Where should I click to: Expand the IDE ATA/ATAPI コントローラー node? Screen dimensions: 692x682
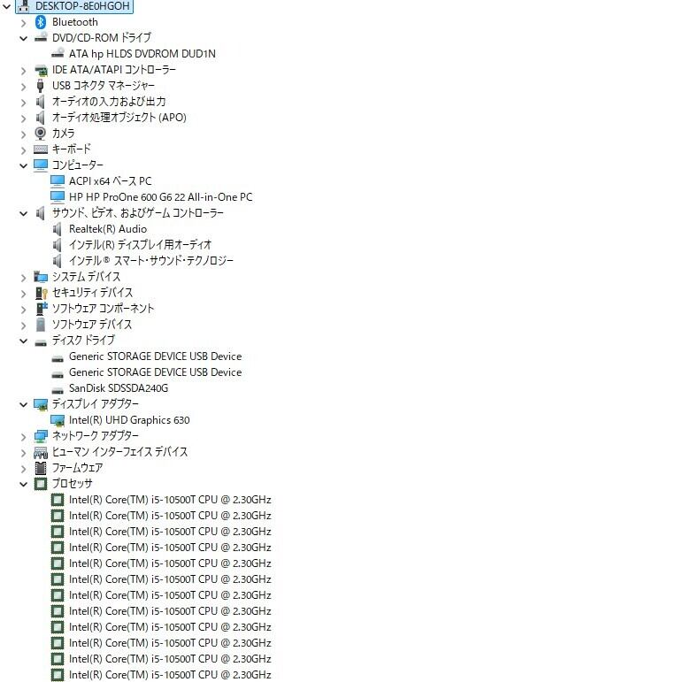pos(23,71)
